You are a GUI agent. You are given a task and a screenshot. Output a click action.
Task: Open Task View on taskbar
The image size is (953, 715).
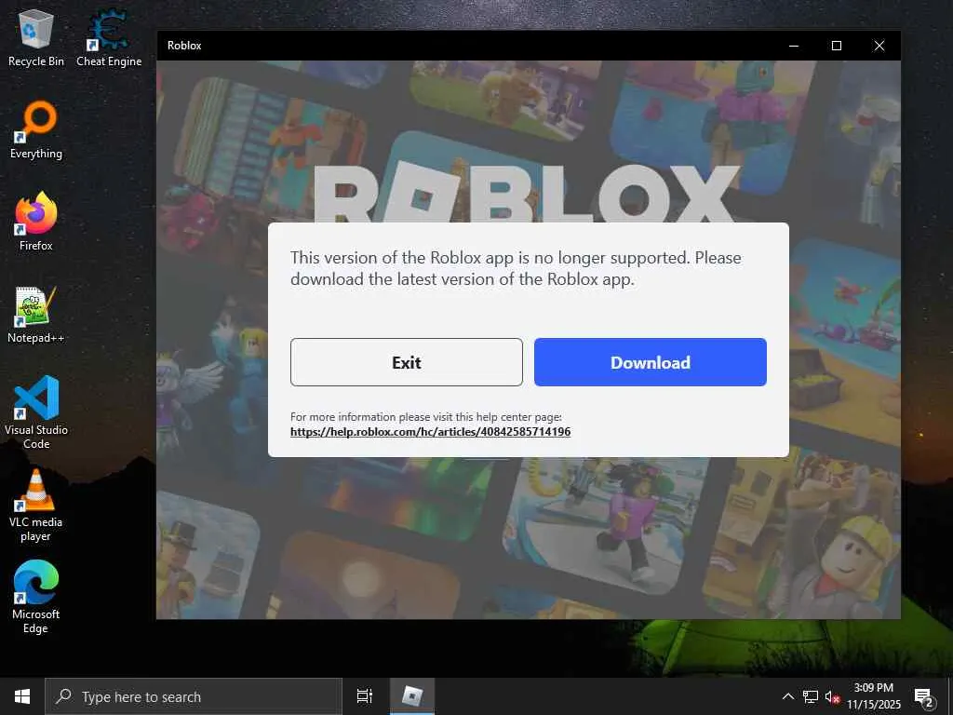click(x=365, y=696)
